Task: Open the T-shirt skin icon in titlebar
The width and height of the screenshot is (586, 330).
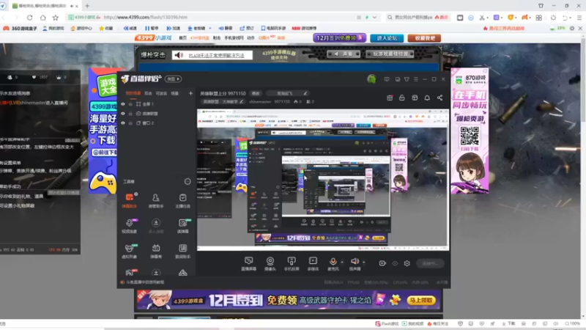Action: [x=407, y=79]
